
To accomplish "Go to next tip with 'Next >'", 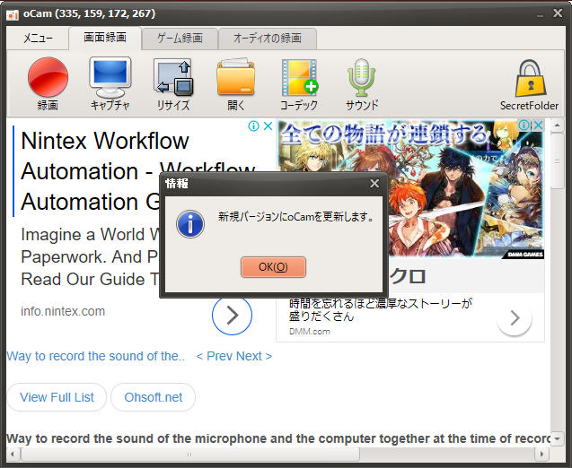I will click(x=254, y=356).
